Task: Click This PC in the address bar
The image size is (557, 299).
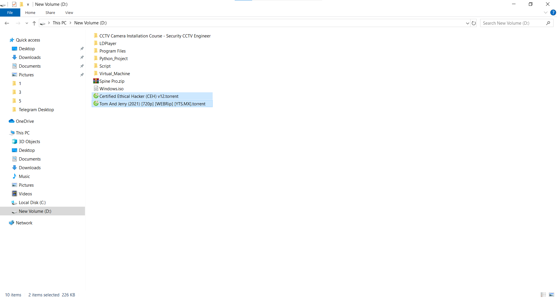Action: [x=59, y=23]
